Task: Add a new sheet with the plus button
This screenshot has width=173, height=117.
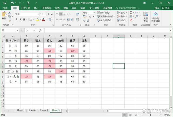Action: (x=68, y=111)
